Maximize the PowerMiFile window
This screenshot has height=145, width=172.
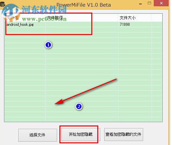point(149,3)
